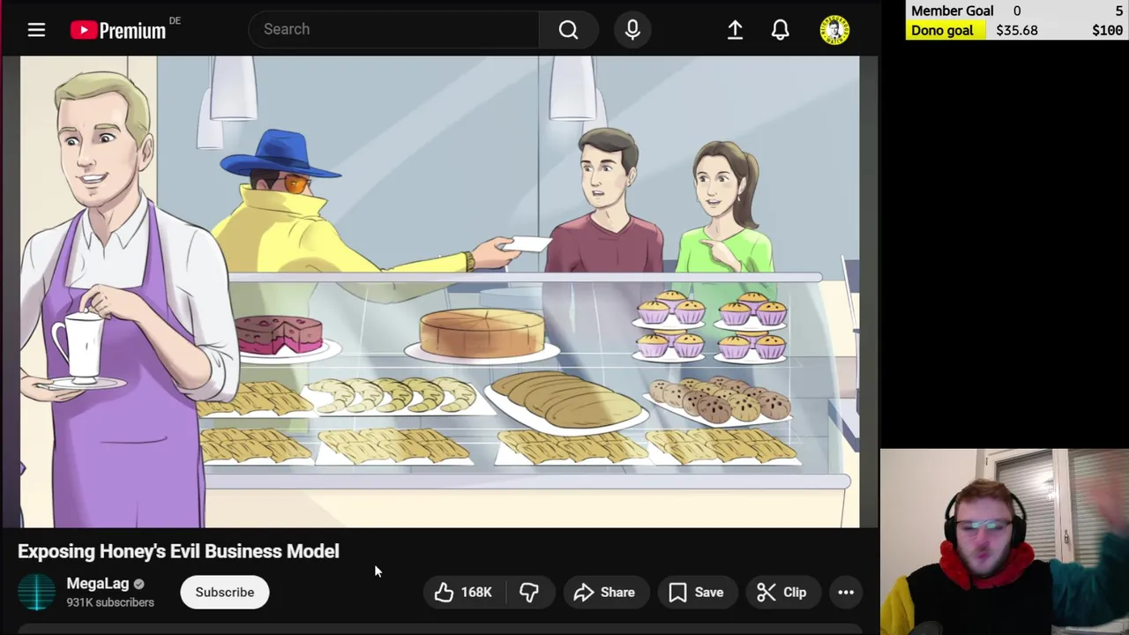1129x635 pixels.
Task: Subscribe to the MegaLag channel
Action: (225, 593)
